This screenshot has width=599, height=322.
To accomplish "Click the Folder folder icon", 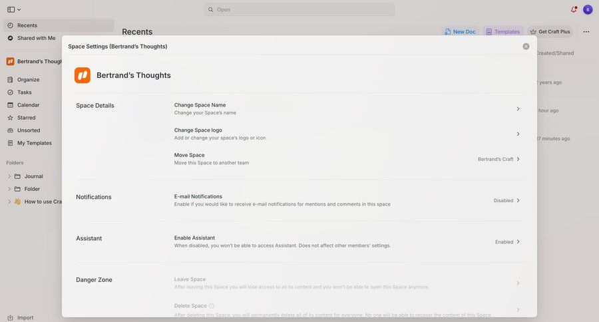I will [x=17, y=189].
